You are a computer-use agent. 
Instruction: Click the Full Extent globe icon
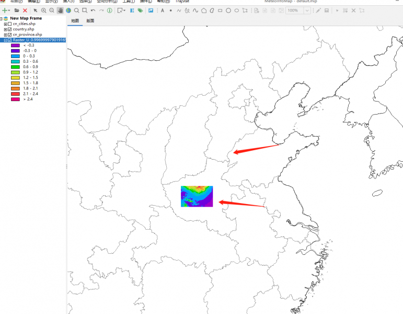68,10
